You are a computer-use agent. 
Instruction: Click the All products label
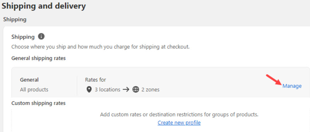[34, 89]
